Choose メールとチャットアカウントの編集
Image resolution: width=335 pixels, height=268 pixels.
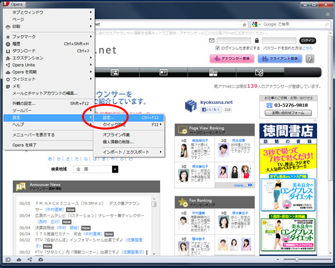point(49,93)
